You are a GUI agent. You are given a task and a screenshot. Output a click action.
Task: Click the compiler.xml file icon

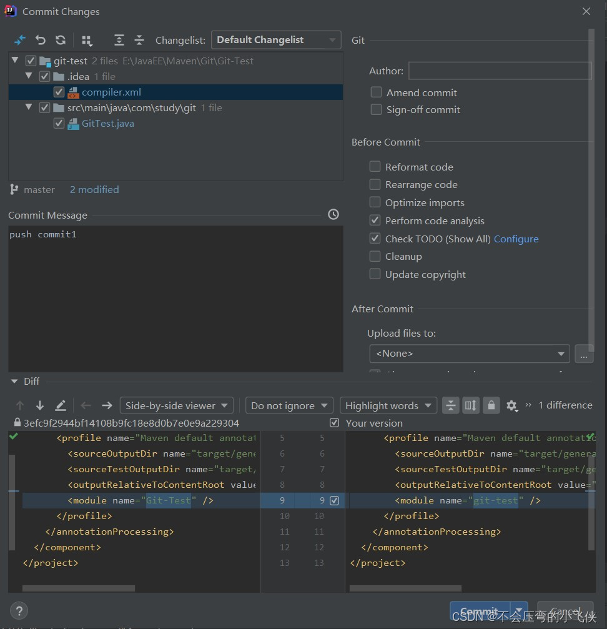coord(73,92)
